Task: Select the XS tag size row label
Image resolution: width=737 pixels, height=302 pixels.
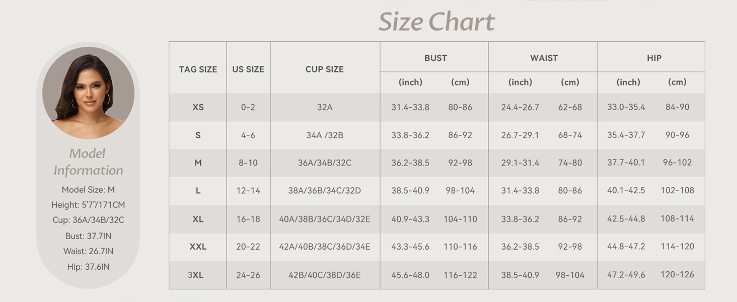Action: 198,107
